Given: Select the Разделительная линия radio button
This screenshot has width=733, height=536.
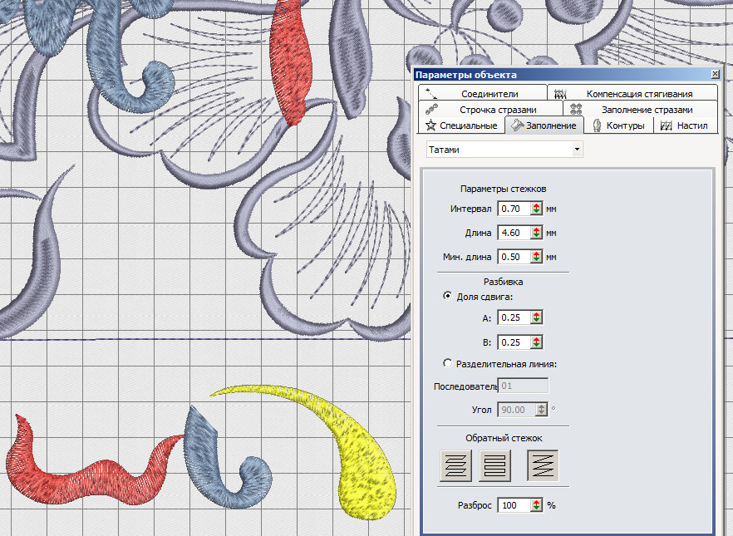Looking at the screenshot, I should pos(447,362).
